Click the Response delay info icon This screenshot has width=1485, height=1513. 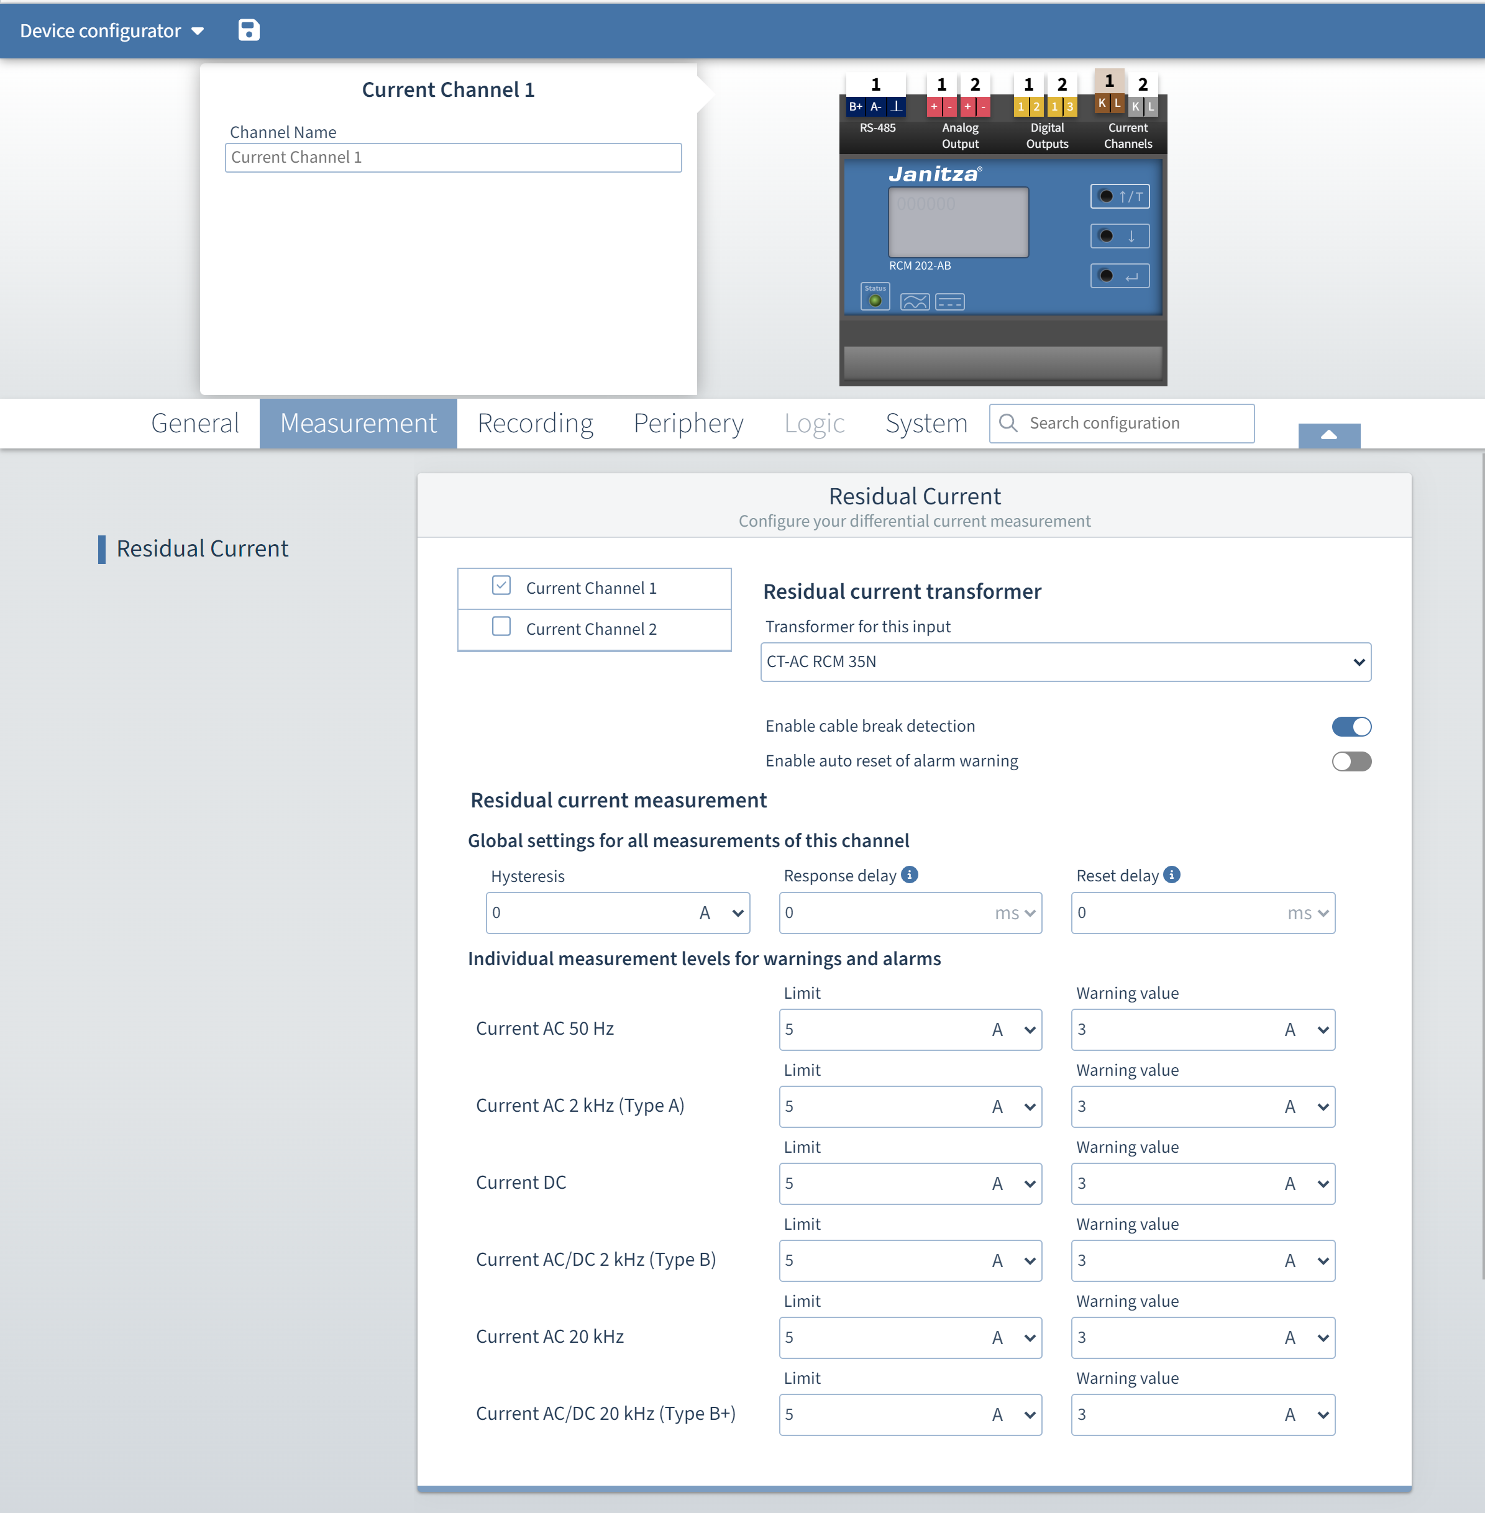[910, 874]
